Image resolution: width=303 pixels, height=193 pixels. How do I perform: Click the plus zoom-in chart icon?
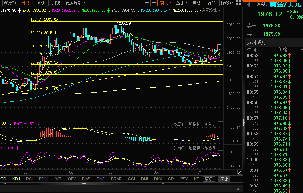coord(147,3)
